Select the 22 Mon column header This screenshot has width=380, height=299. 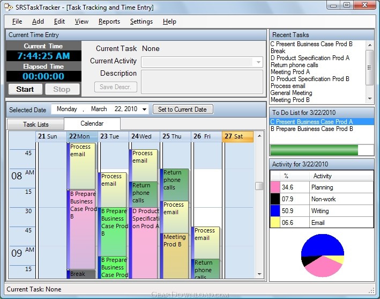(82, 136)
